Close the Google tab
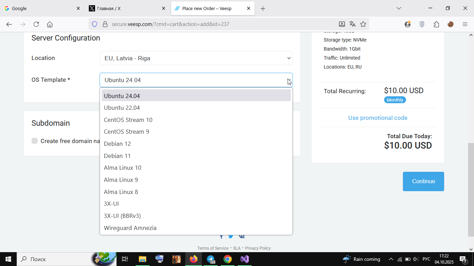The width and height of the screenshot is (474, 266). tap(78, 8)
